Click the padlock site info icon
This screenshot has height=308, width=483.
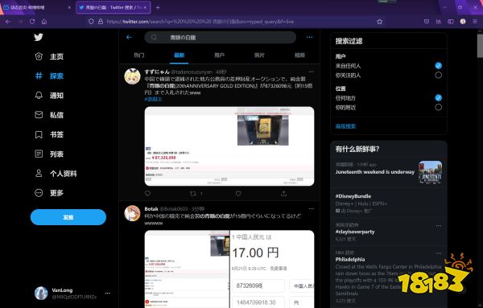(101, 22)
